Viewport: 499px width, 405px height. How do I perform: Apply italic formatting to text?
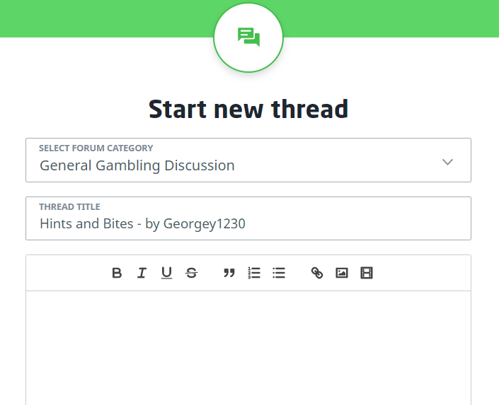(x=142, y=273)
